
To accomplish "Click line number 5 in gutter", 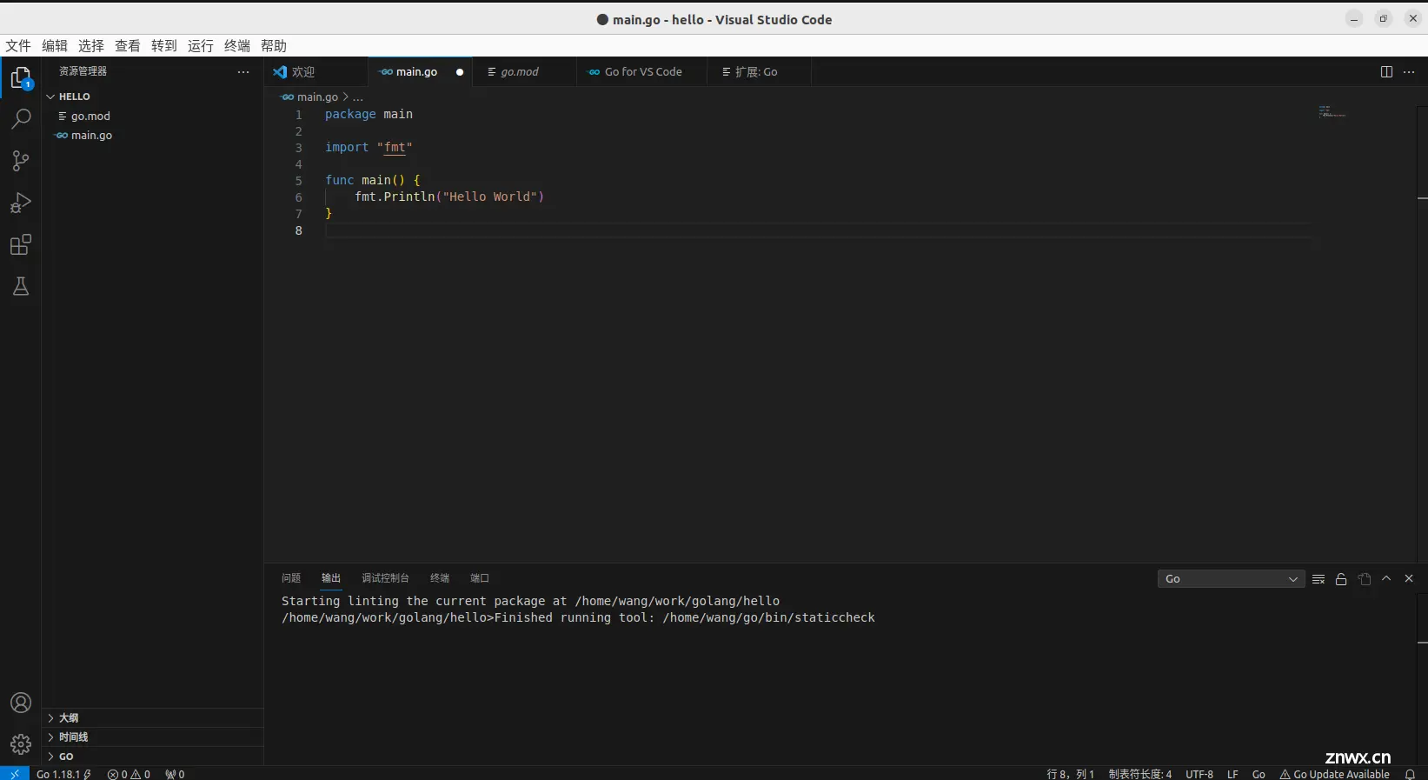I will [298, 181].
